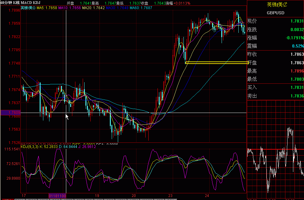Click the 115.1541 KDJ axis label
304x200 pixels.
click(12, 149)
